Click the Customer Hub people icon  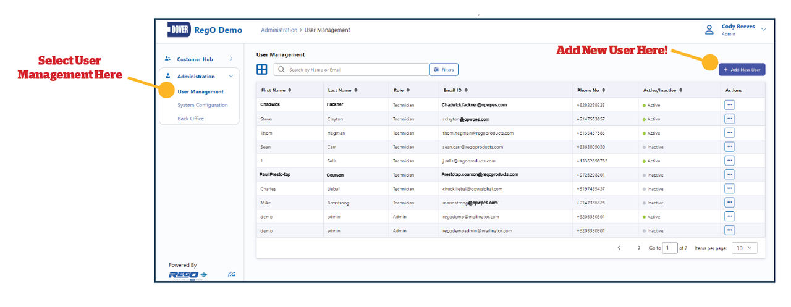167,59
